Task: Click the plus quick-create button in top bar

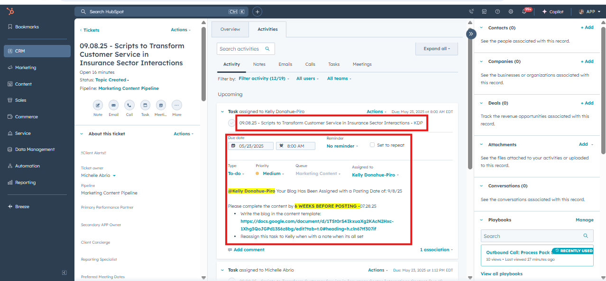Action: coord(257,11)
